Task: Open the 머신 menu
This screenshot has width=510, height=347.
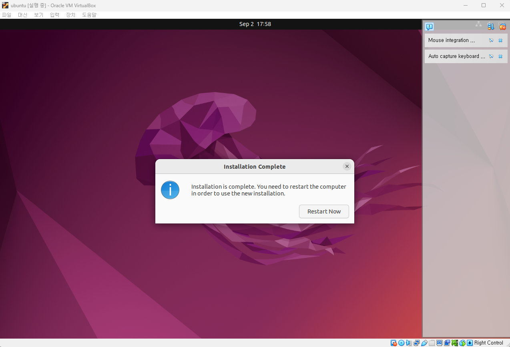Action: (22, 15)
